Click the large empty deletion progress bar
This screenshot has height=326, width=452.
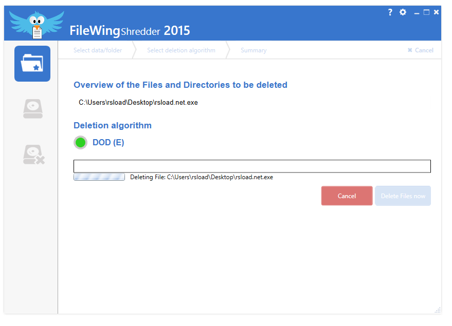tap(252, 166)
